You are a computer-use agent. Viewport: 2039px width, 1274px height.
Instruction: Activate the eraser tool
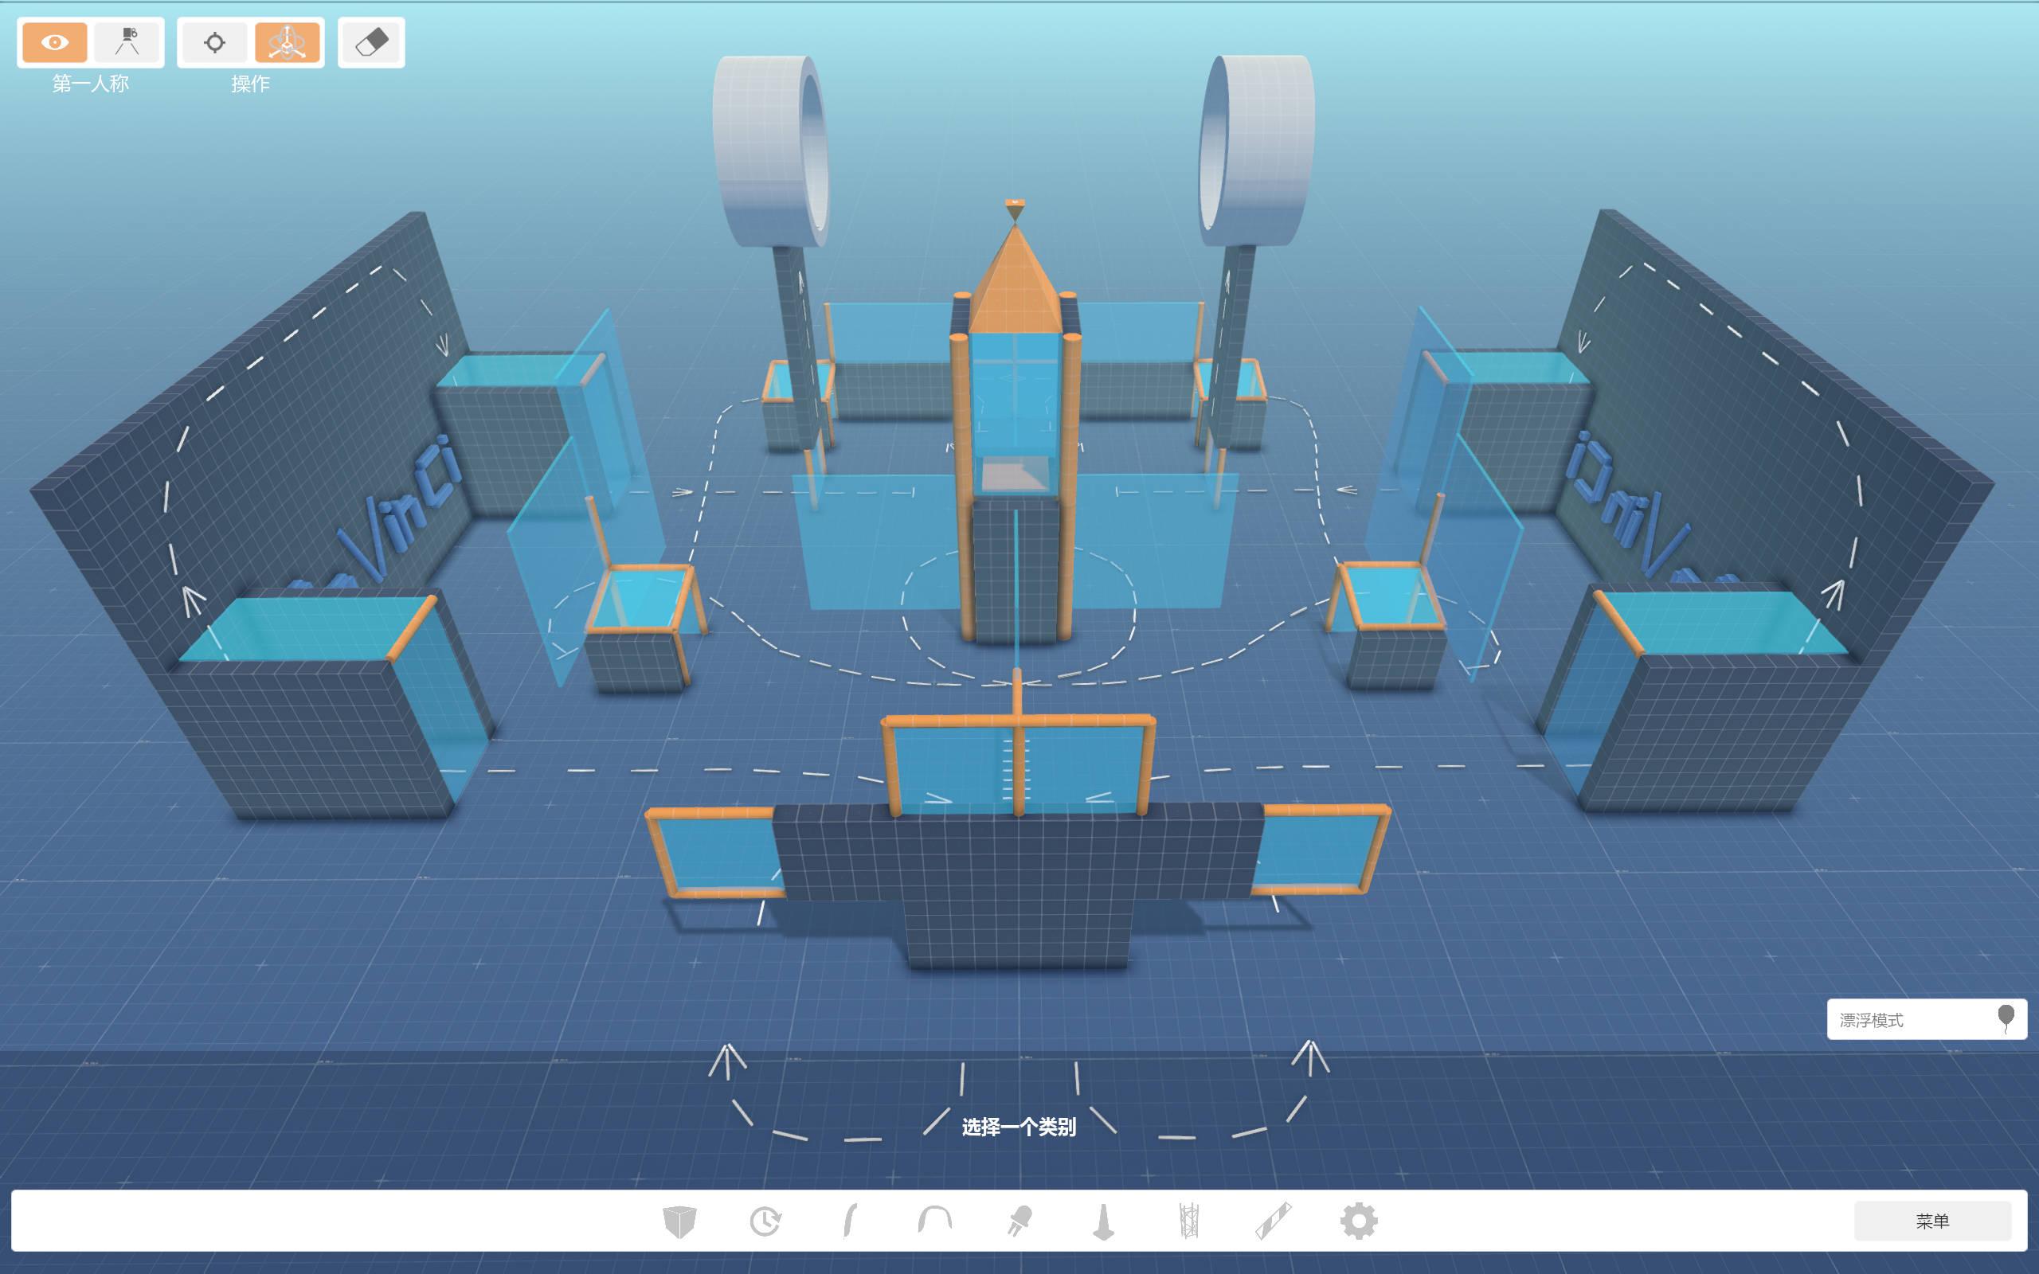pos(372,42)
